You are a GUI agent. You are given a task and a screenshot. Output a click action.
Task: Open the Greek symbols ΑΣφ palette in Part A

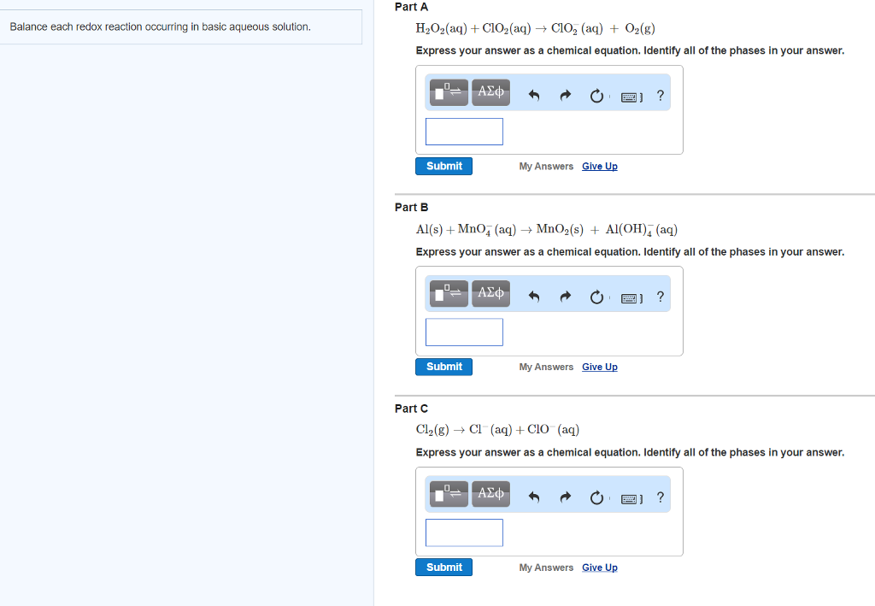490,91
